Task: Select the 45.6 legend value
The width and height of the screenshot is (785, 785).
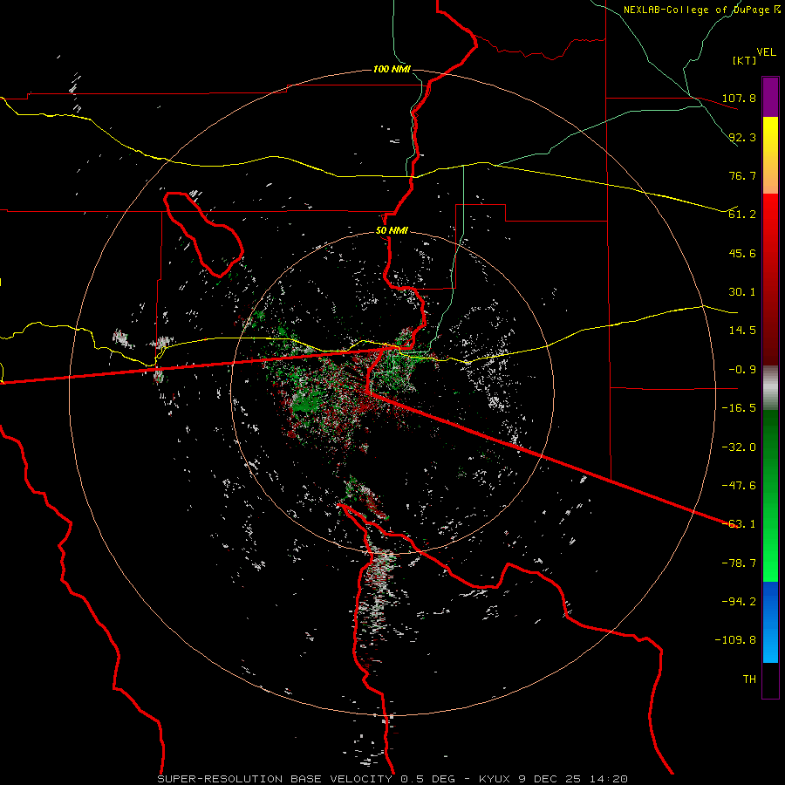Action: pos(742,253)
